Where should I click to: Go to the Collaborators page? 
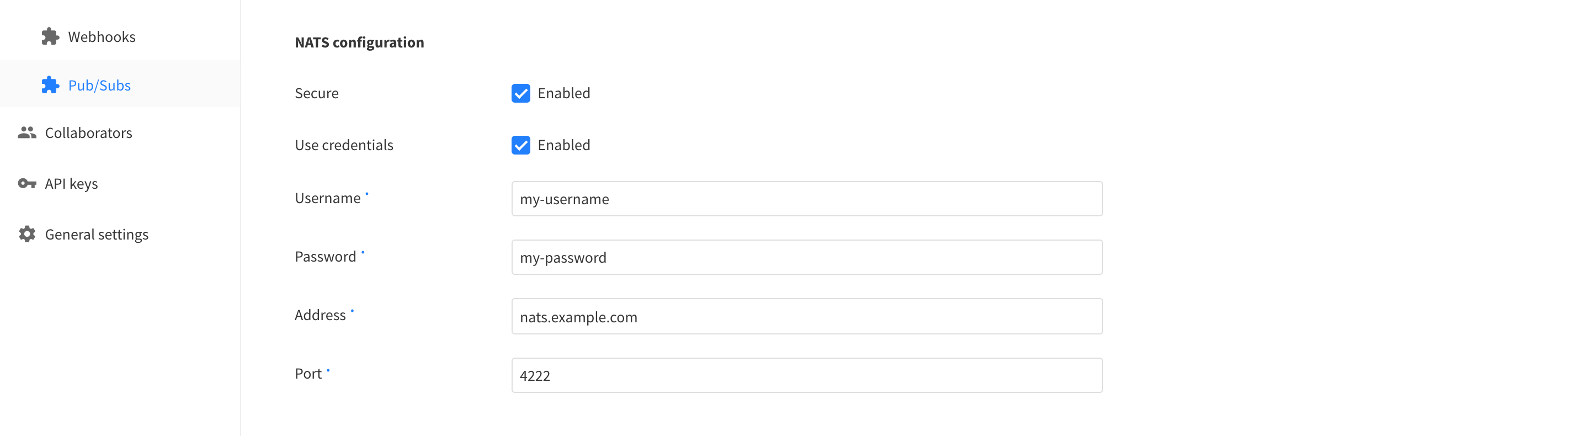(88, 133)
